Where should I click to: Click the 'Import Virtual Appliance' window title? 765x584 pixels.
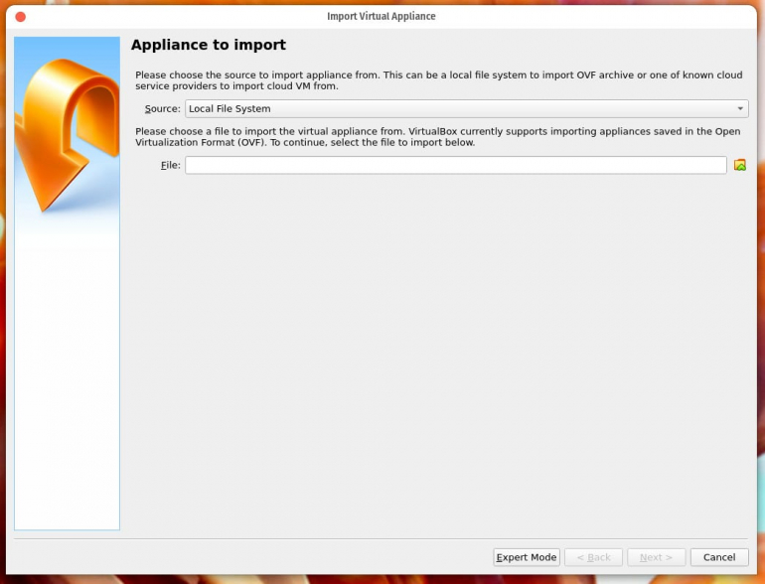tap(382, 16)
